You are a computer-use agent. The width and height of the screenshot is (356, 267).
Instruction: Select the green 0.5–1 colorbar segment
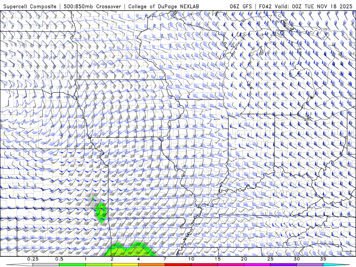[x=72, y=265]
